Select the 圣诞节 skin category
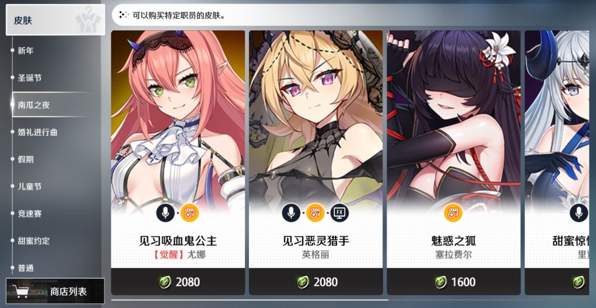 tap(30, 78)
